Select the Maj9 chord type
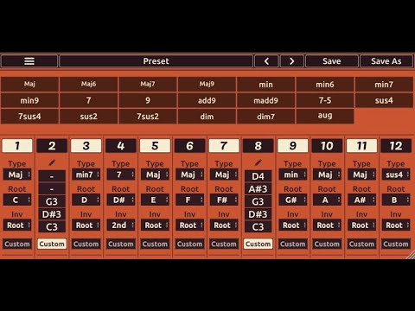The width and height of the screenshot is (415, 311). coord(207,84)
